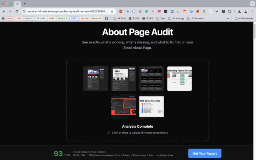Select the classroom grid screenshot thumbnail
The height and width of the screenshot is (160, 256).
[151, 79]
